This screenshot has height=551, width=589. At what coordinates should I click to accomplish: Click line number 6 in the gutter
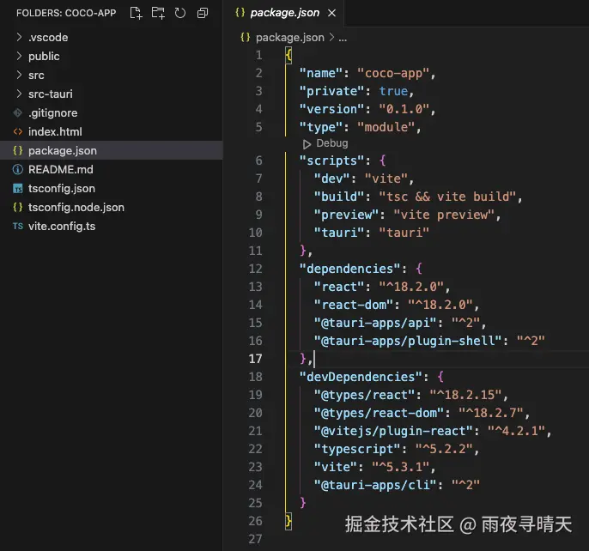click(x=258, y=160)
